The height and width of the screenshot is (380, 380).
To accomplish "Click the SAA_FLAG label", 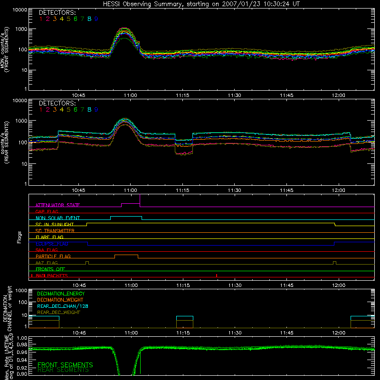I will pos(47,250).
